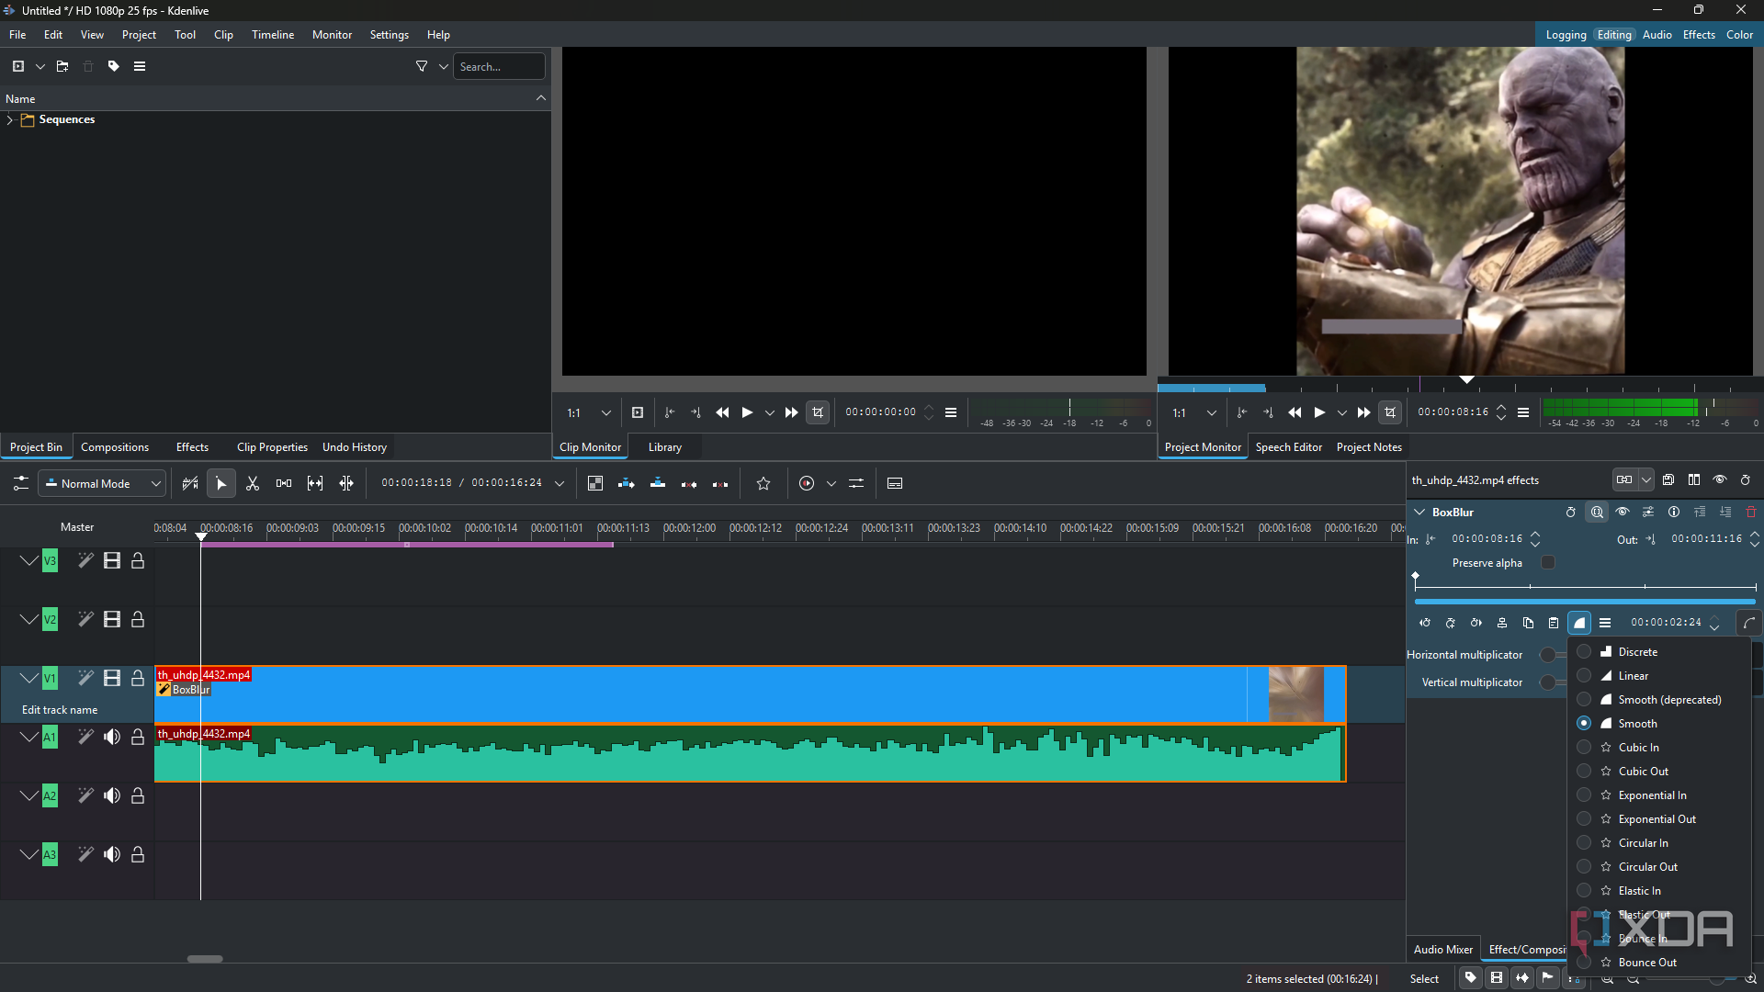Viewport: 1764px width, 992px height.
Task: Select th_uhdp_4432.mp4 video clip on V1
Action: pyautogui.click(x=750, y=695)
